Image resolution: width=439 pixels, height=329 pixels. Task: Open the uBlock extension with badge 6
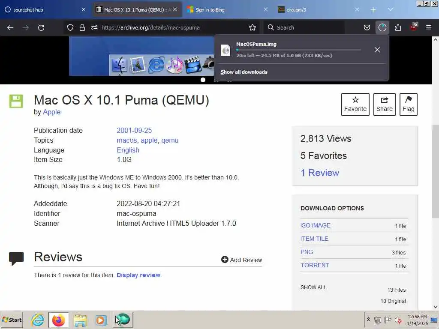click(414, 27)
